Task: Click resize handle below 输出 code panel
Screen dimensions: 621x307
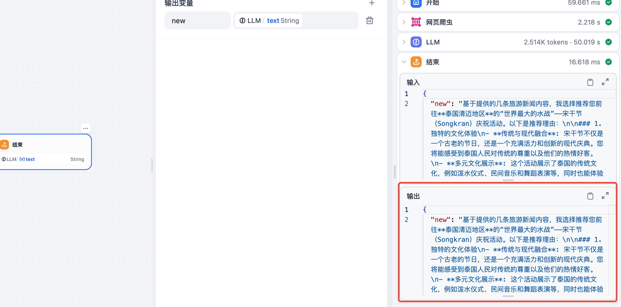Action: point(508,296)
